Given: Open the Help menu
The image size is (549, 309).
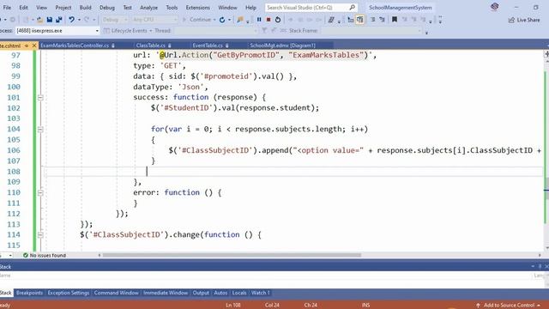Looking at the screenshot, I should tap(250, 8).
